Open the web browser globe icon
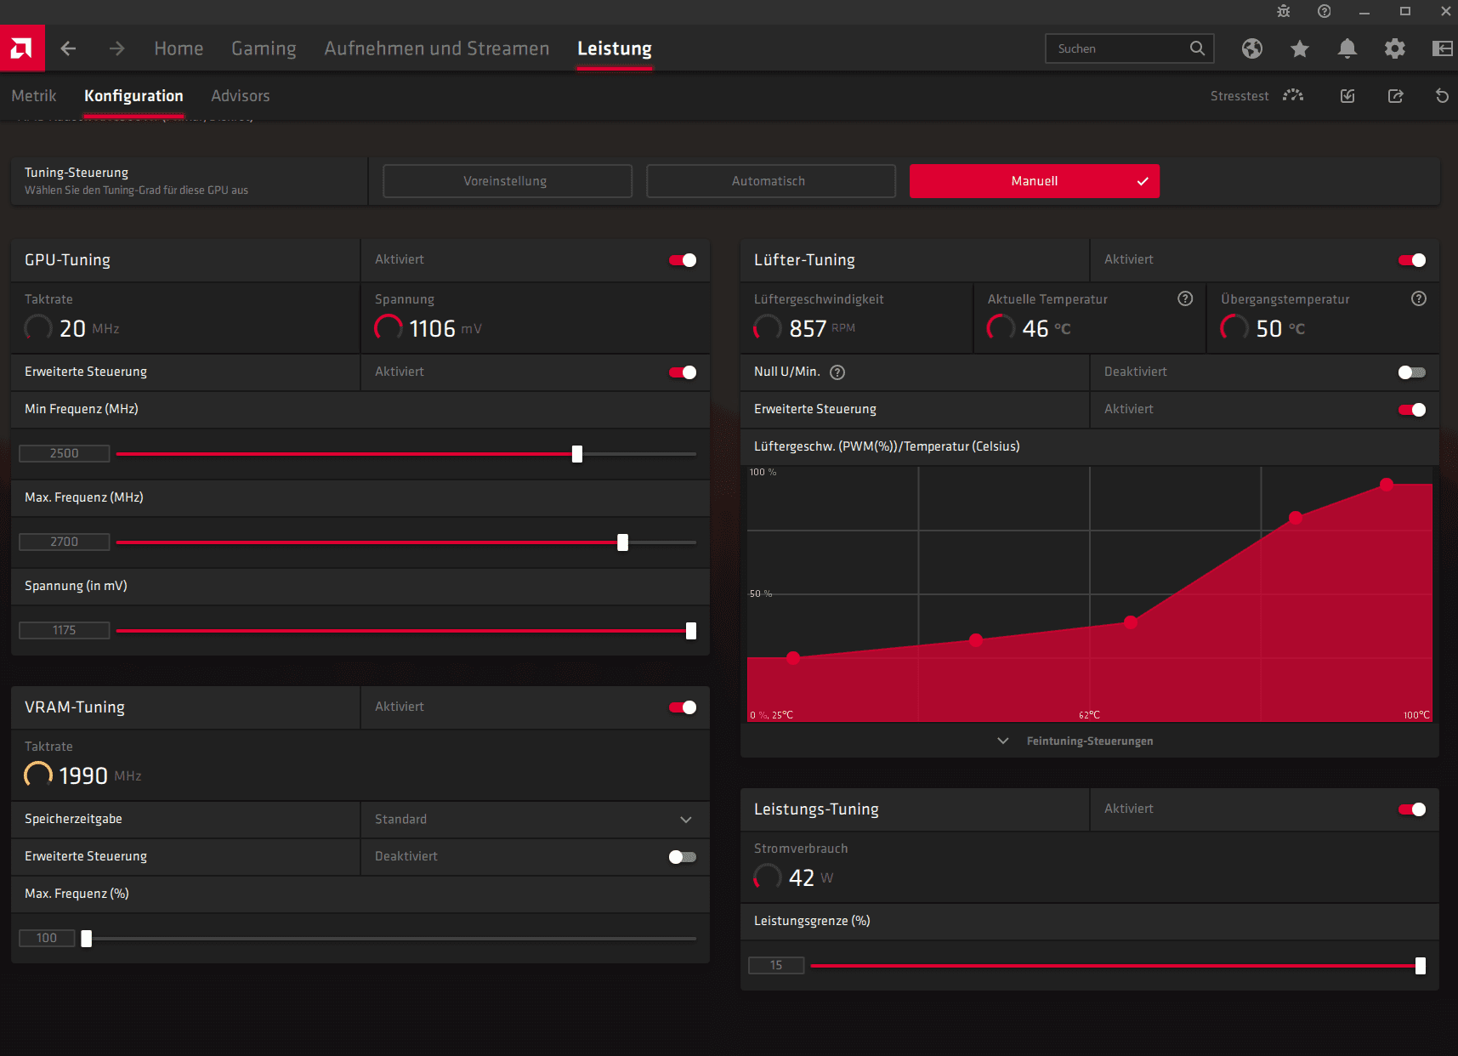 point(1251,48)
